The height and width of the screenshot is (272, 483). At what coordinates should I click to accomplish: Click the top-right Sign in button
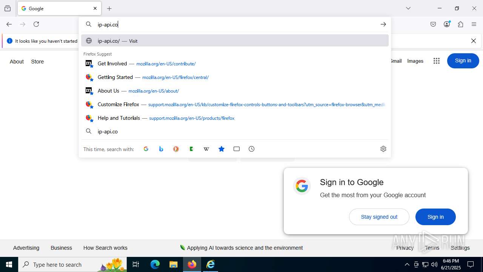463,61
